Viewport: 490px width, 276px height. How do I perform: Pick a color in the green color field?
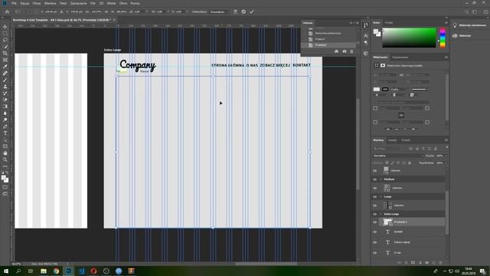[x=409, y=38]
